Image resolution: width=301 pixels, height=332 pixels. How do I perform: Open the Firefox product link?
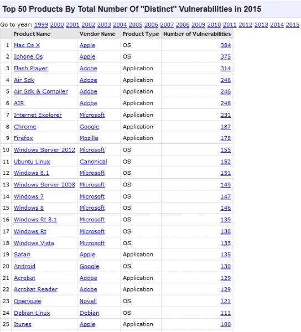[23, 138]
